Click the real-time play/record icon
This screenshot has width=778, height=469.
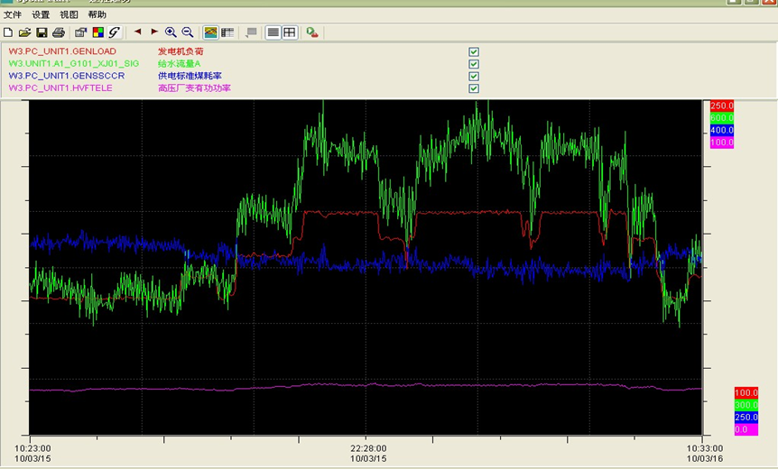tap(312, 32)
